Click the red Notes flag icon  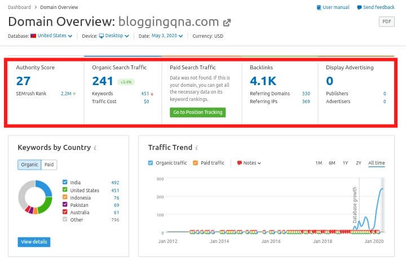(x=239, y=163)
